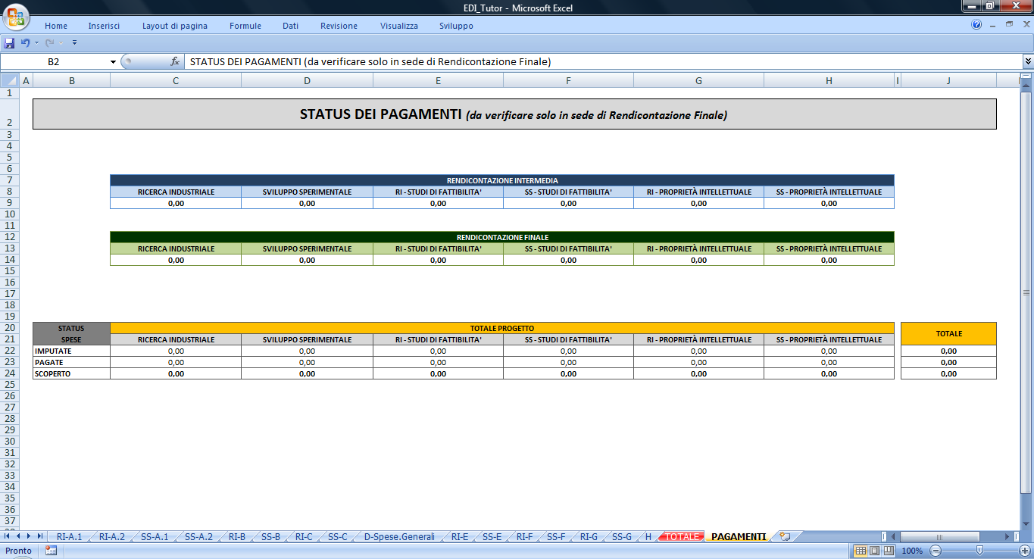Open the round Office button menu

coord(15,16)
